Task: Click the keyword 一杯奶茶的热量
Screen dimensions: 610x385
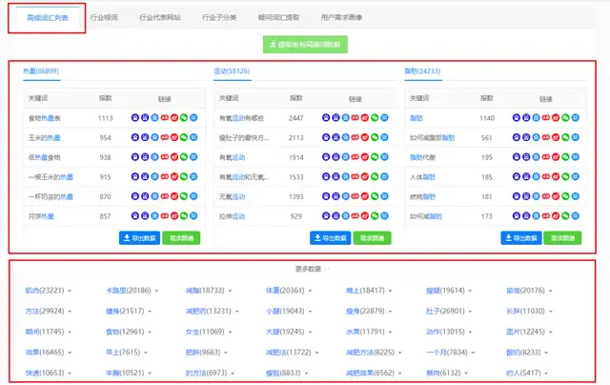Action: click(51, 196)
